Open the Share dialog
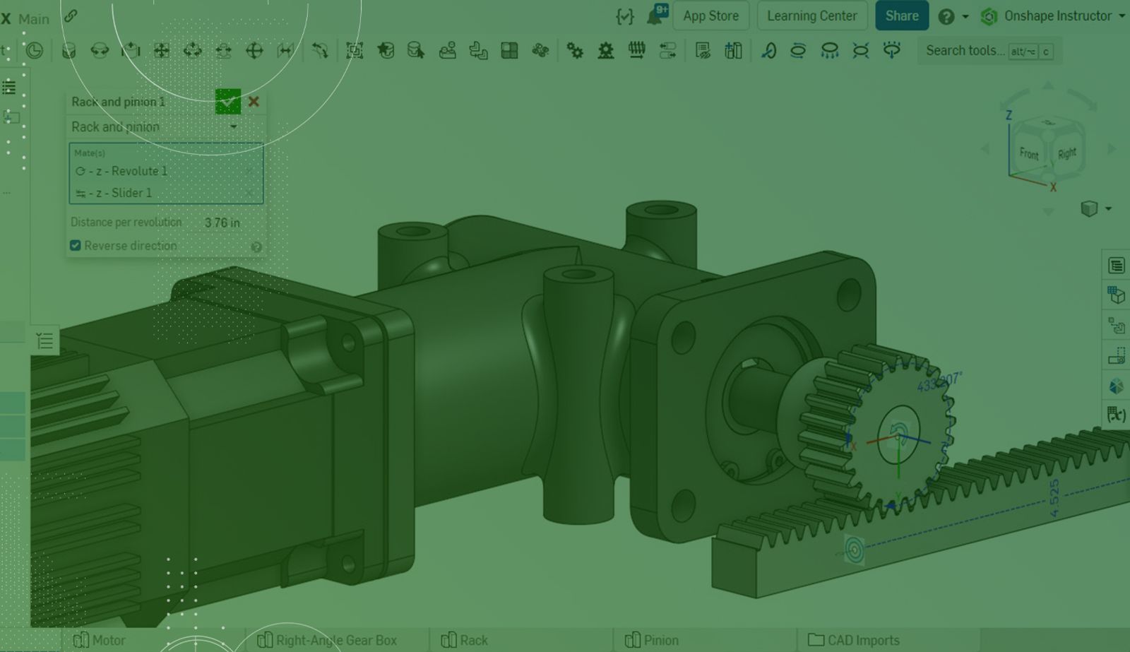Screen dimensions: 1130x652 (x=901, y=16)
